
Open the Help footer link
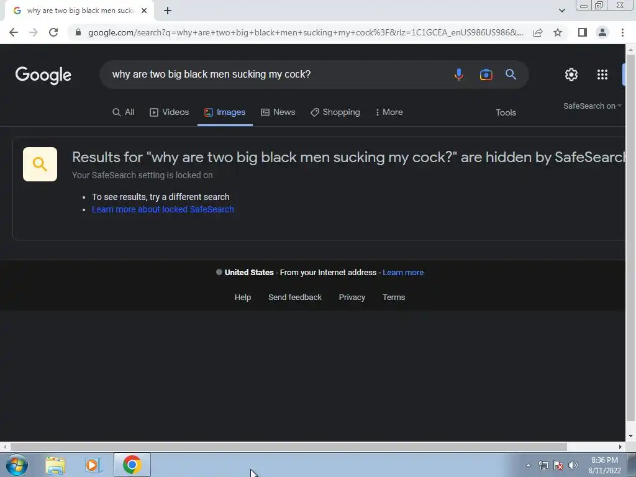pyautogui.click(x=243, y=298)
